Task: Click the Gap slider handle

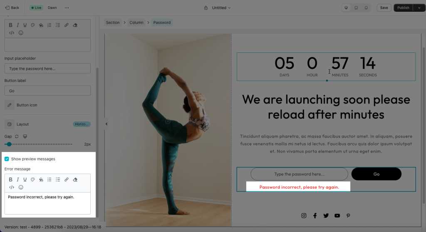Action: tap(9, 144)
